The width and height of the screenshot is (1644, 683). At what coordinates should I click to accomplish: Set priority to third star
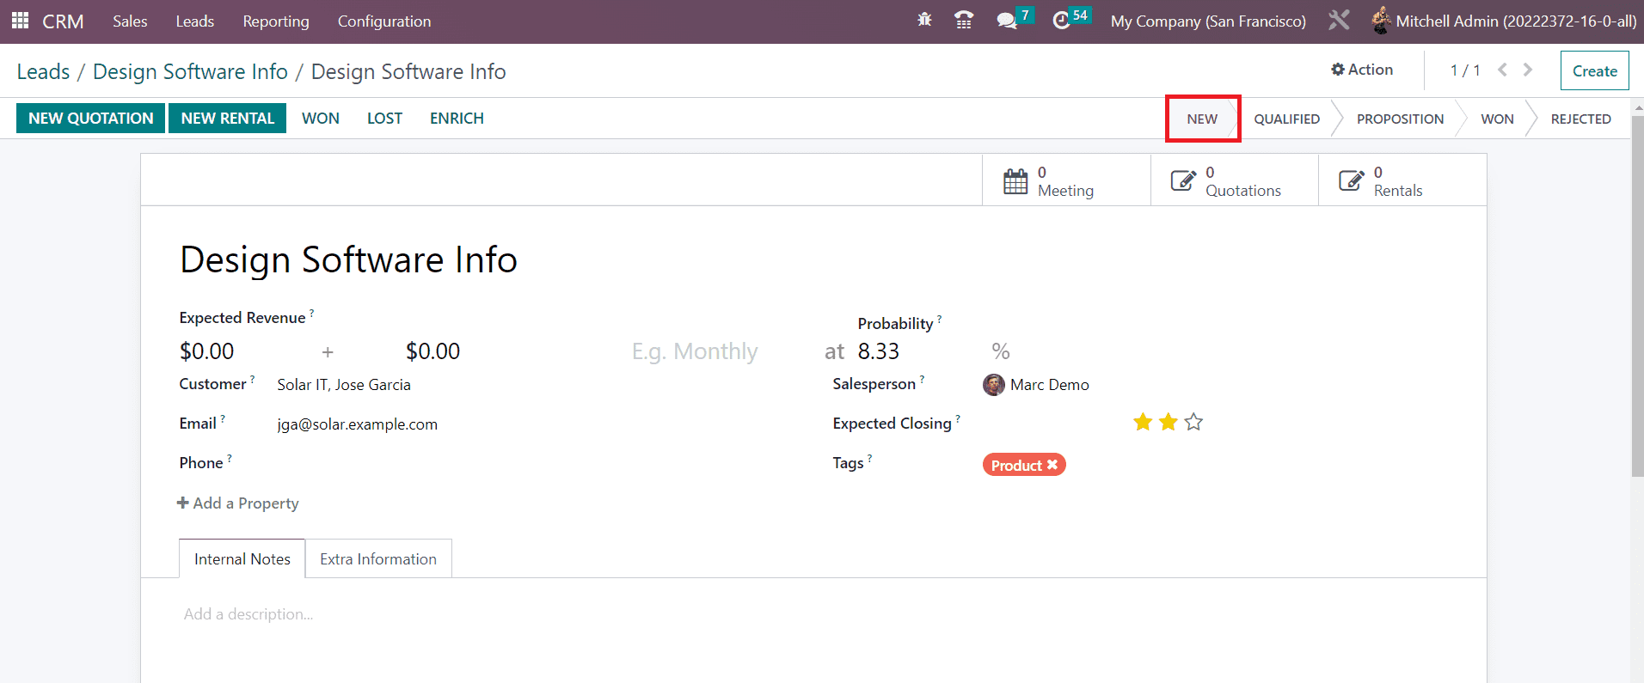pyautogui.click(x=1193, y=422)
